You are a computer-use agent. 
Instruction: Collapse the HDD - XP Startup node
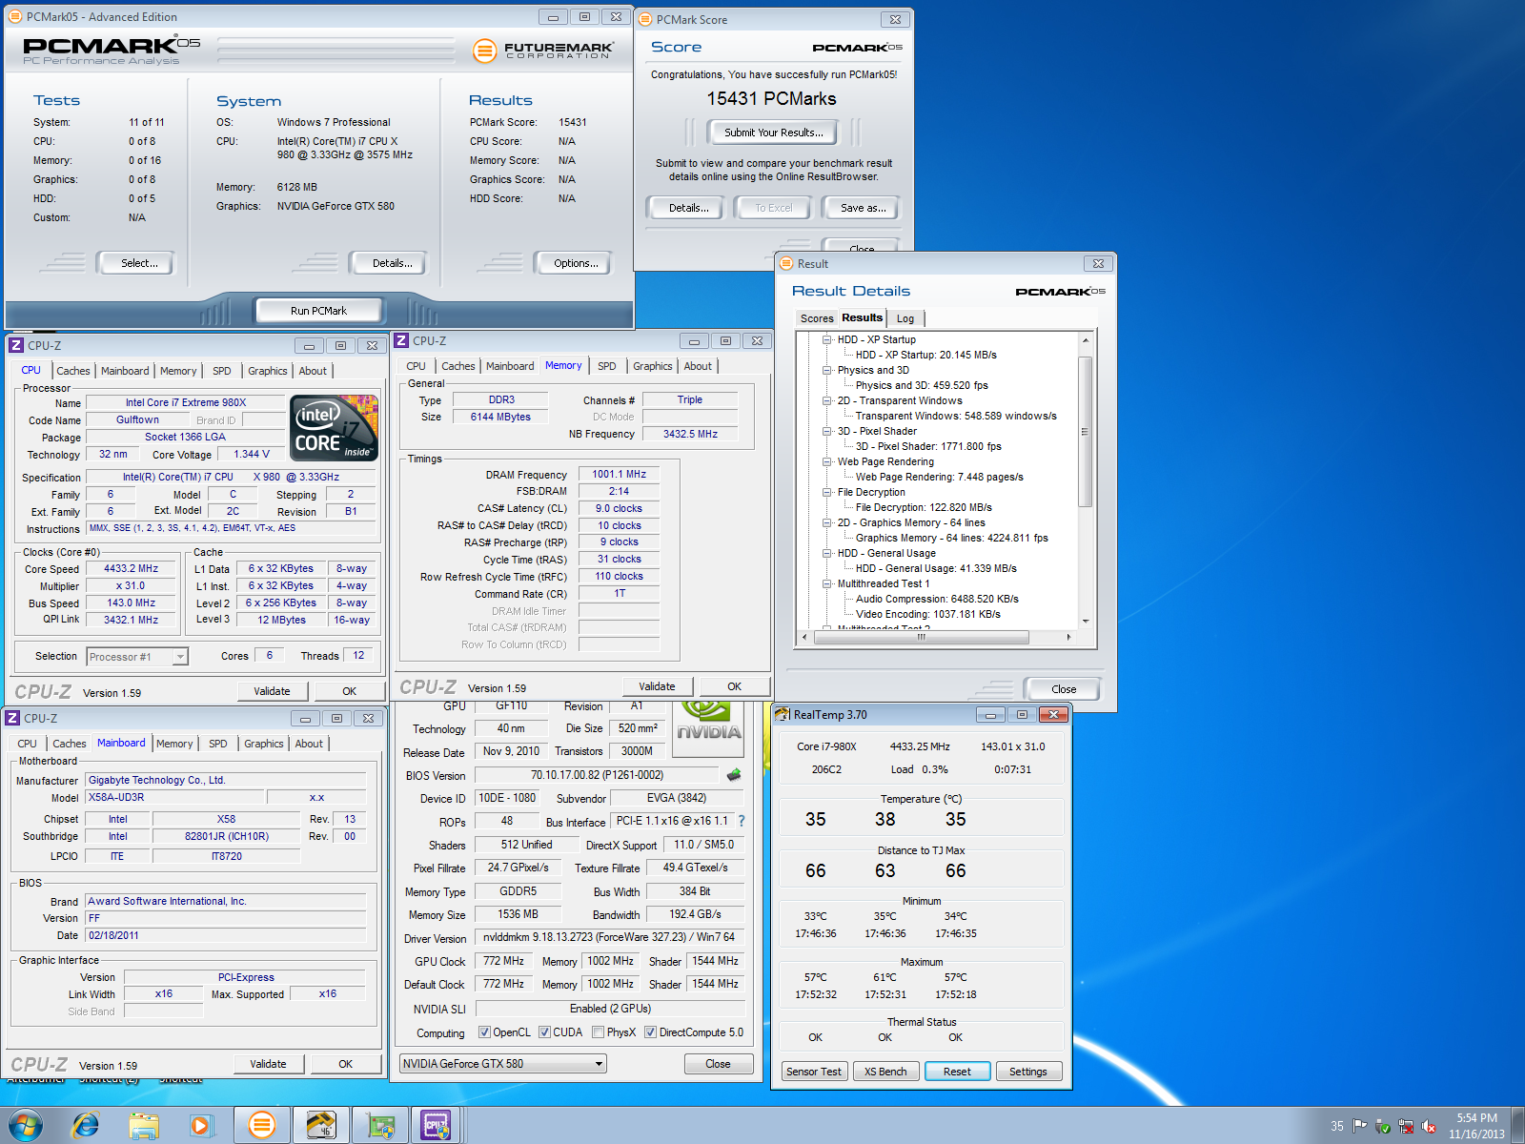tap(827, 339)
